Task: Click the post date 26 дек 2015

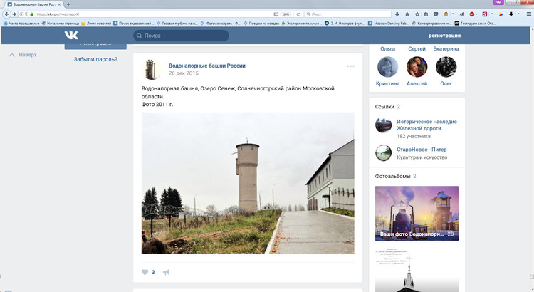Action: coord(183,73)
